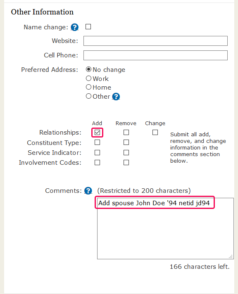Focus the Cell Phone input field
The width and height of the screenshot is (238, 294).
click(155, 55)
